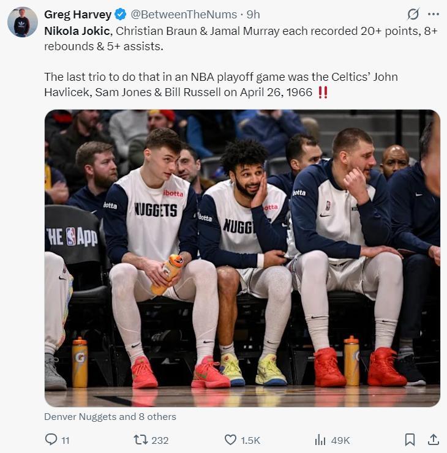
Task: Click the Grok slashed-circle icon
Action: click(413, 14)
